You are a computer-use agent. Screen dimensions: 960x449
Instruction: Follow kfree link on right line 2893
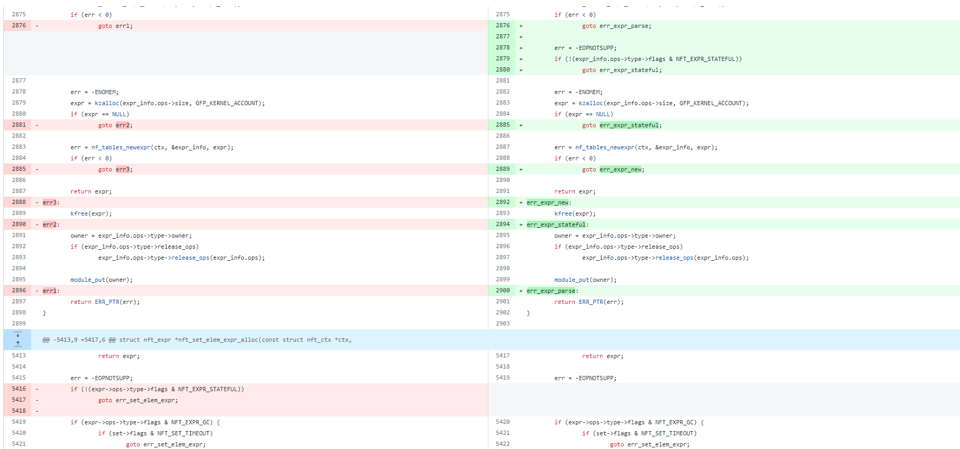[563, 213]
